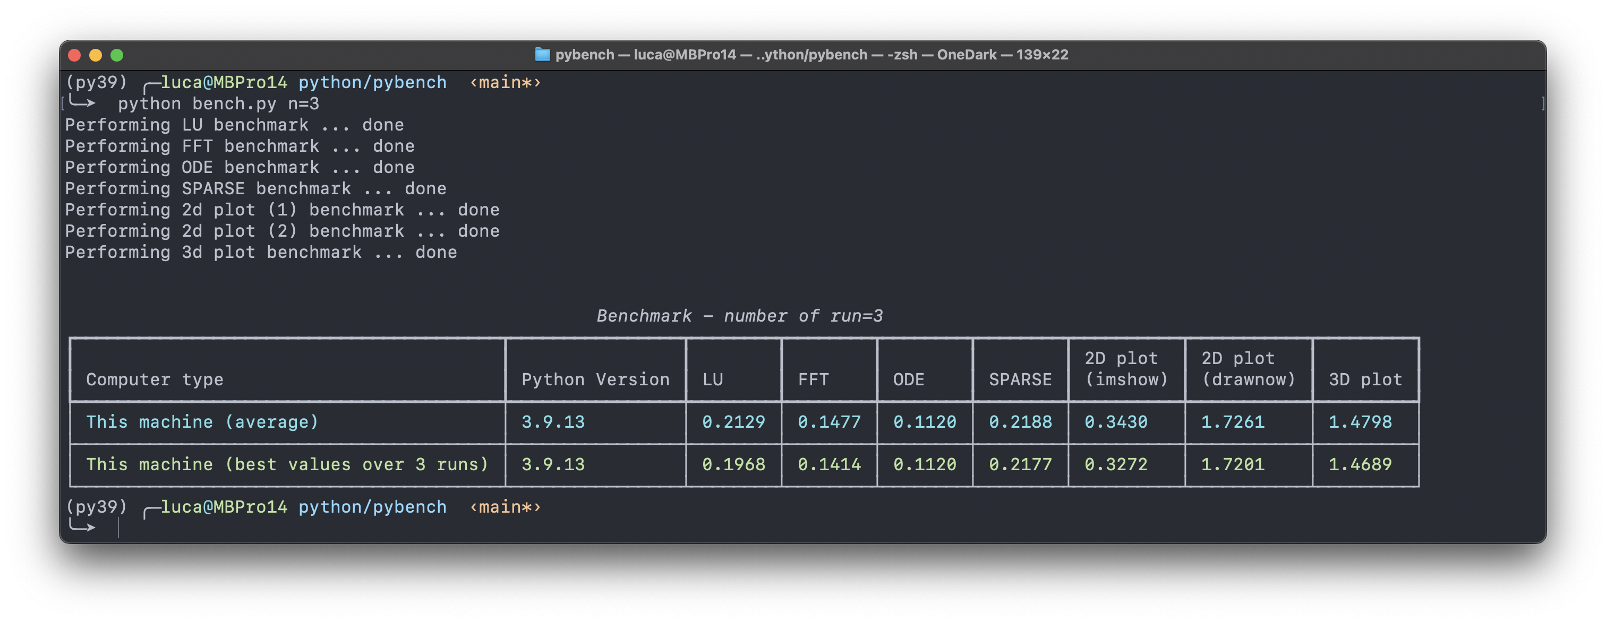The width and height of the screenshot is (1606, 622).
Task: Click the best FFT value 0.1414
Action: coord(828,464)
